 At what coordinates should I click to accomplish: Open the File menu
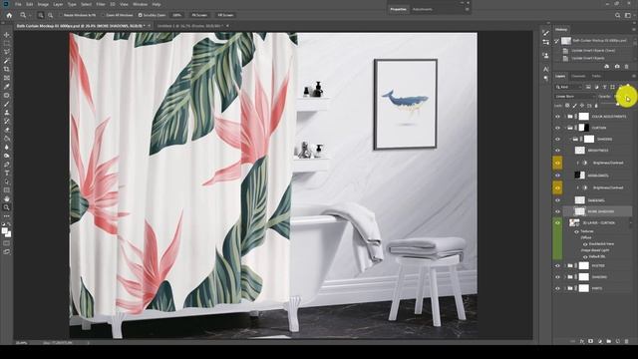tap(18, 4)
